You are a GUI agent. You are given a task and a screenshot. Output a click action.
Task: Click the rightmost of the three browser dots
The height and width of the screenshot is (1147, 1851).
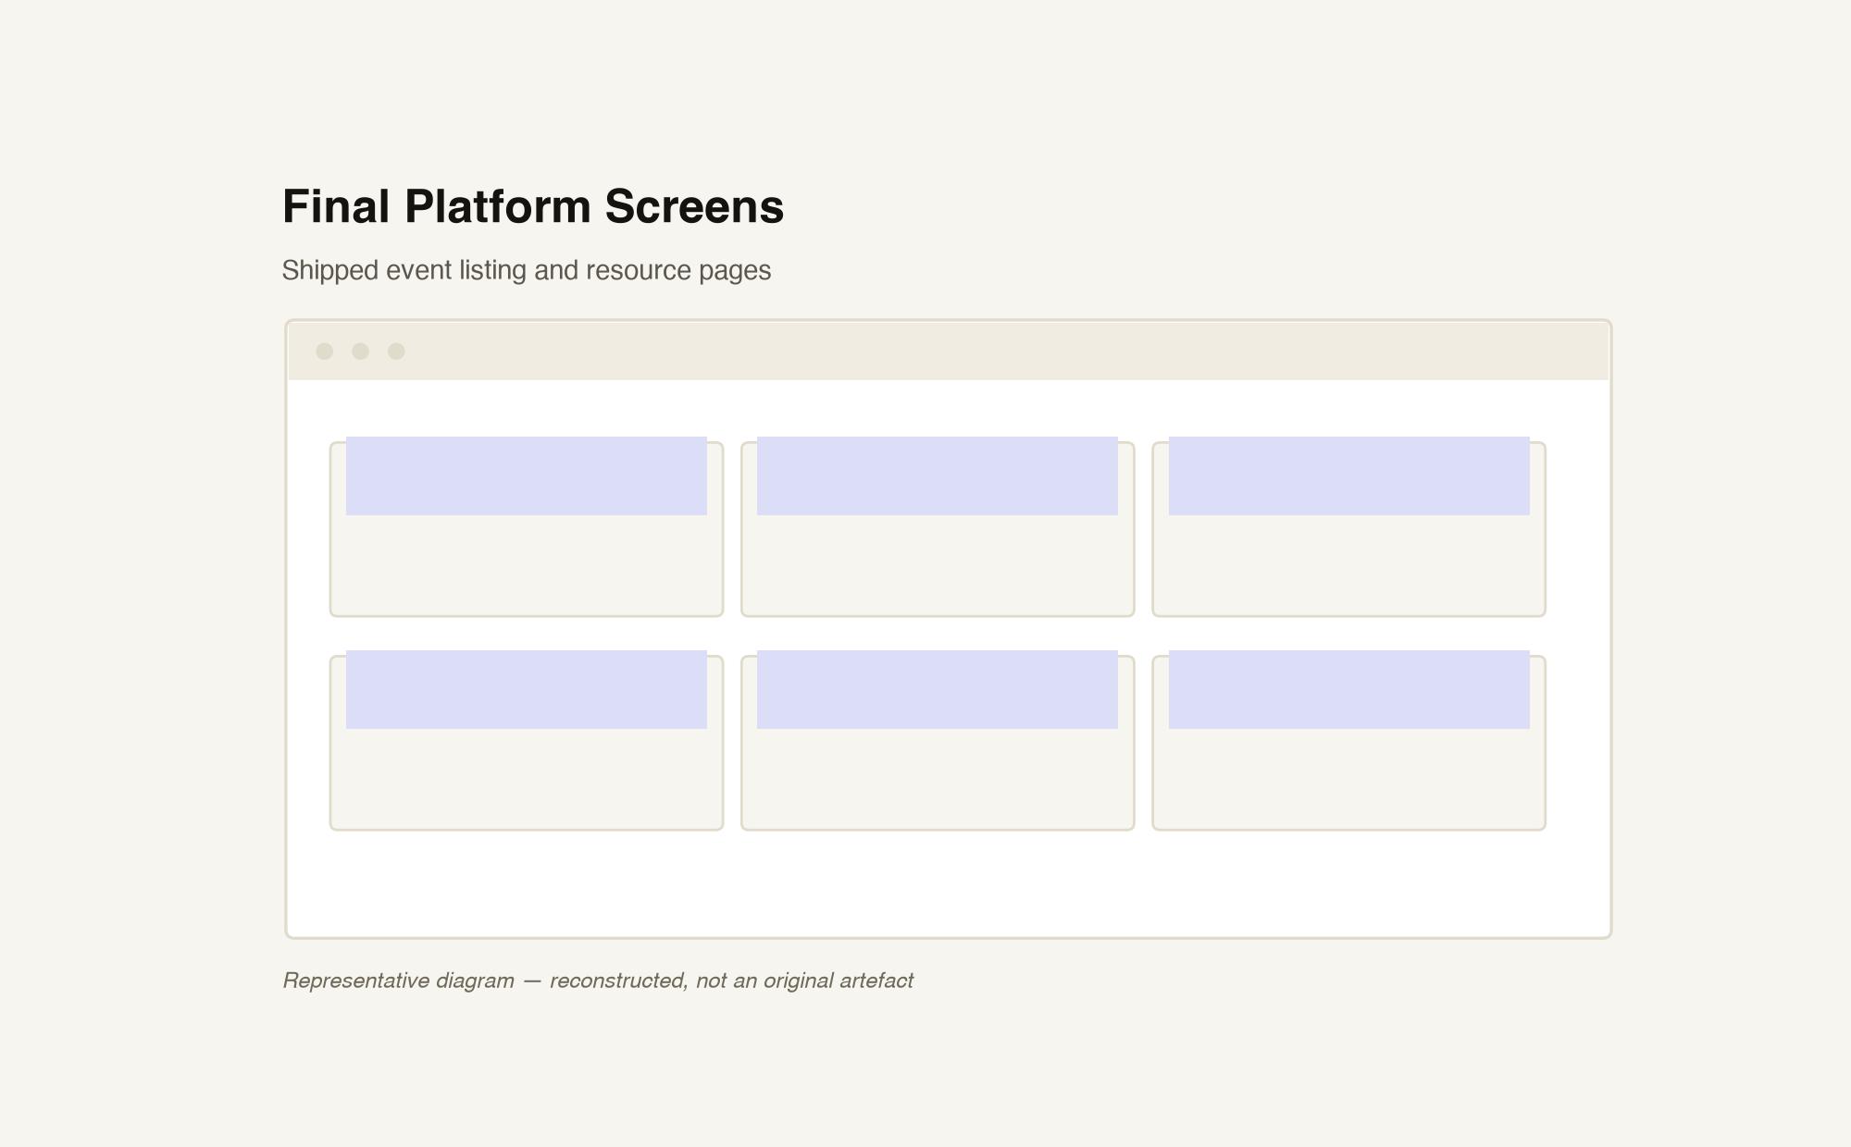click(396, 351)
